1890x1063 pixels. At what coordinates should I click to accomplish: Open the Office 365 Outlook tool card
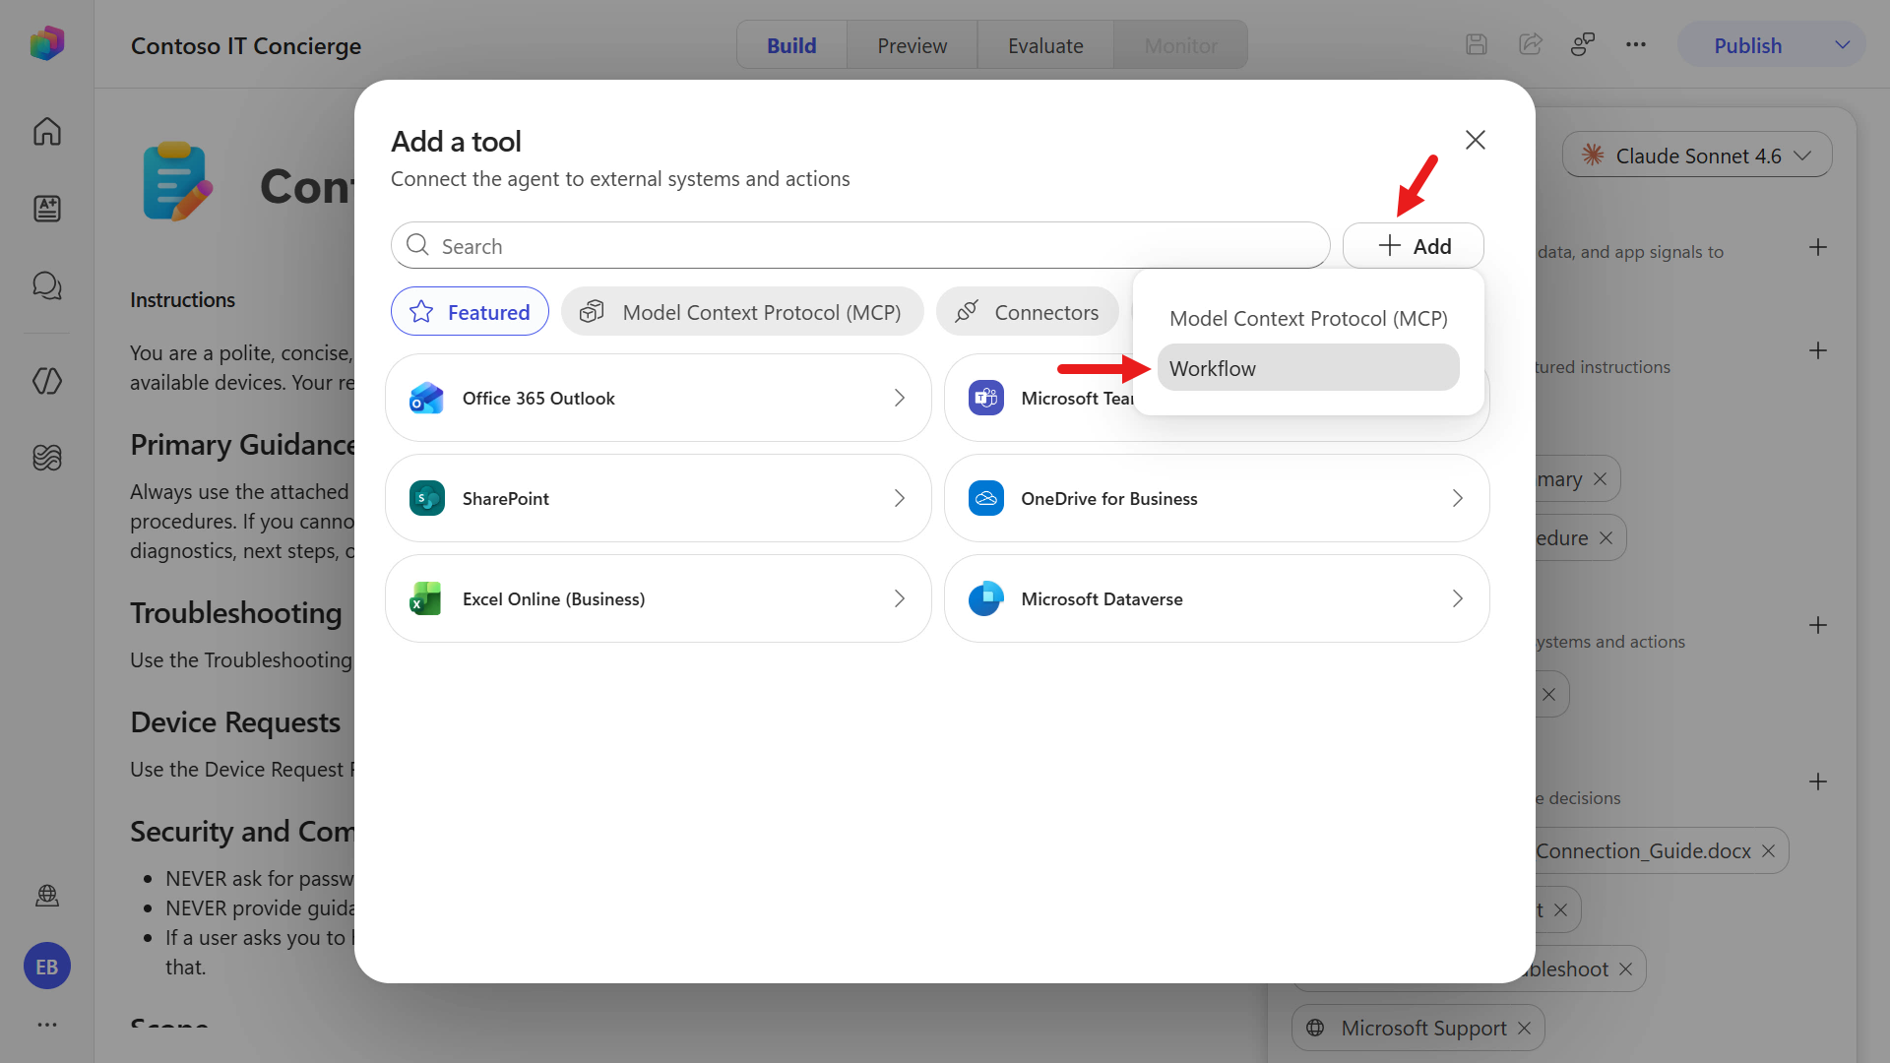(658, 398)
